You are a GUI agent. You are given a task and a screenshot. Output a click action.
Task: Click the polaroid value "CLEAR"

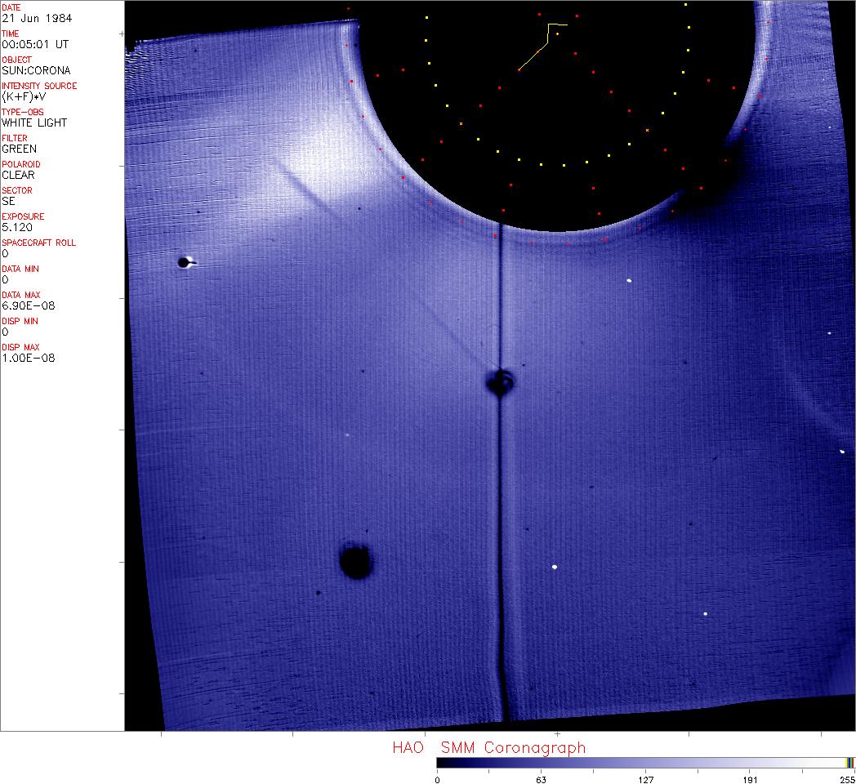[x=18, y=175]
